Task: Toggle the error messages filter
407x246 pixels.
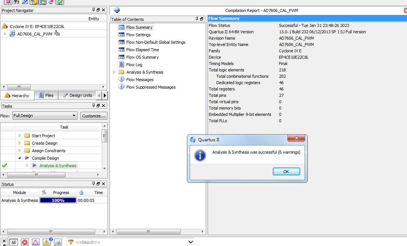Action: pyautogui.click(x=25, y=242)
